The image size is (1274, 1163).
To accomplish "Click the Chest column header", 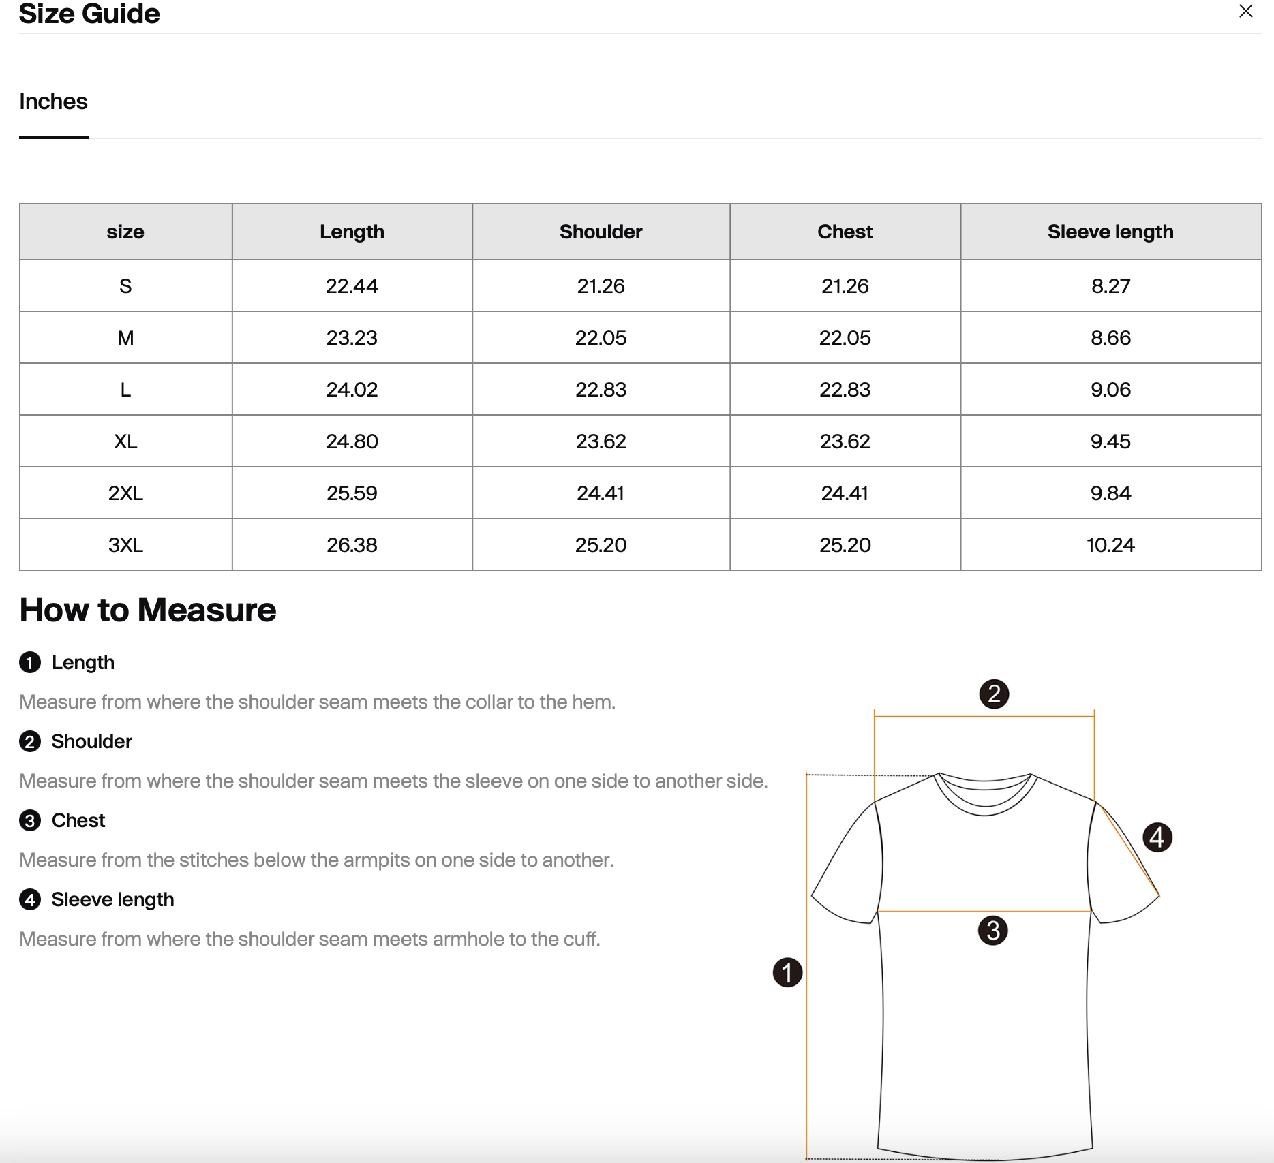I will [845, 232].
